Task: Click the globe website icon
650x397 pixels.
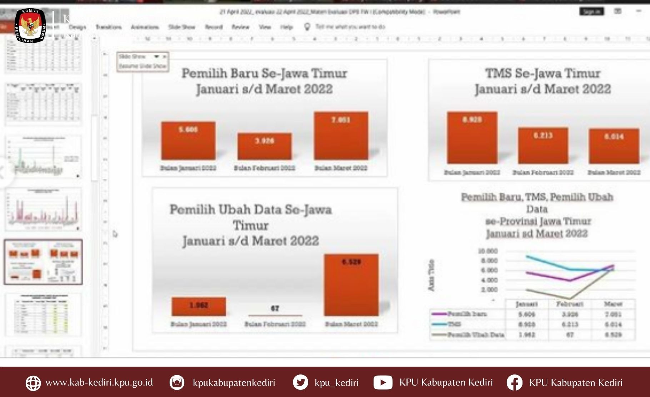Action: click(x=33, y=383)
